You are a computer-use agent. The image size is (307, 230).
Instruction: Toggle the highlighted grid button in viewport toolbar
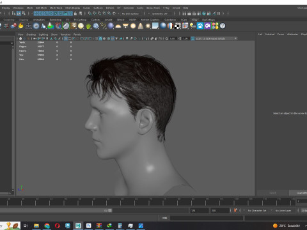tap(66, 38)
